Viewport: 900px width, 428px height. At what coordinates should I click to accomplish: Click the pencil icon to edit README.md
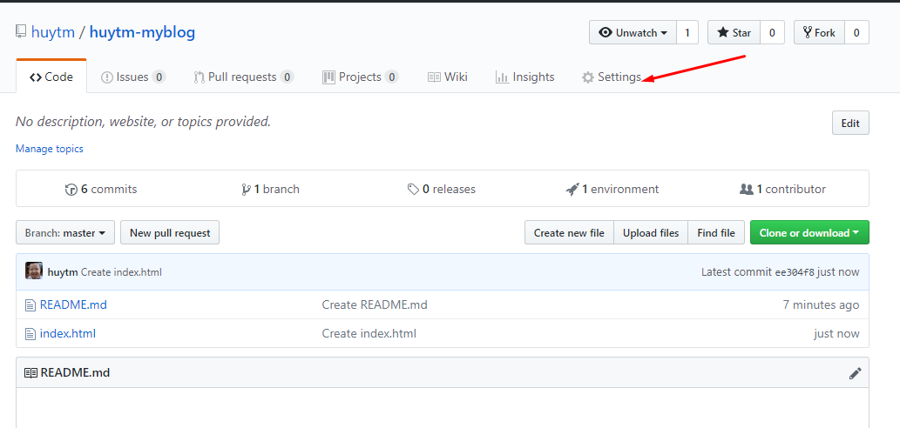[x=856, y=373]
